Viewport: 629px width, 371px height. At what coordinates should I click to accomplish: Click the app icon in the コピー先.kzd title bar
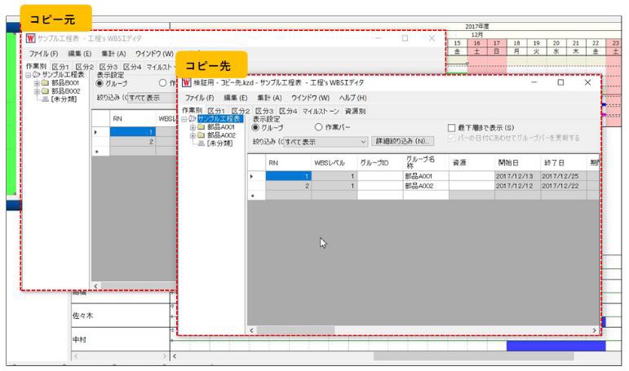[186, 83]
